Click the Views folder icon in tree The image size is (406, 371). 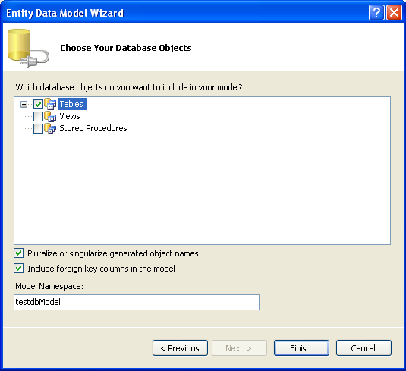point(50,116)
